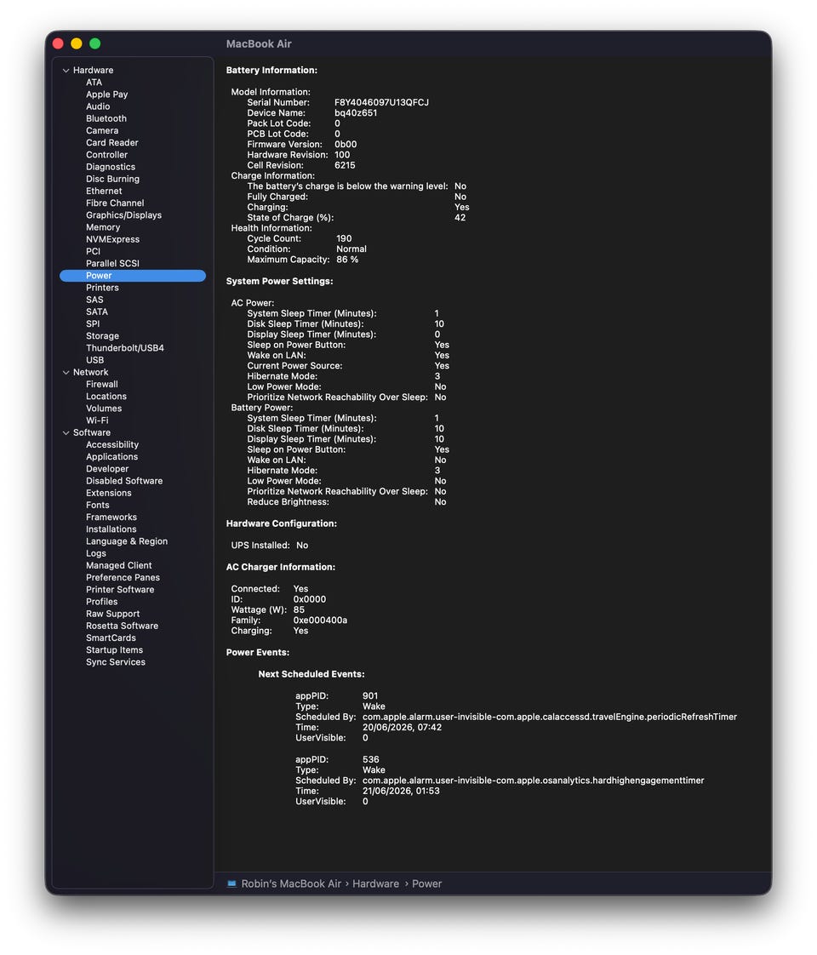Open Diagnostics in sidebar
817x955 pixels.
click(x=110, y=167)
